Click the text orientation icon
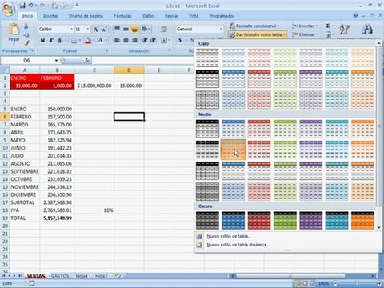 pos(144,29)
